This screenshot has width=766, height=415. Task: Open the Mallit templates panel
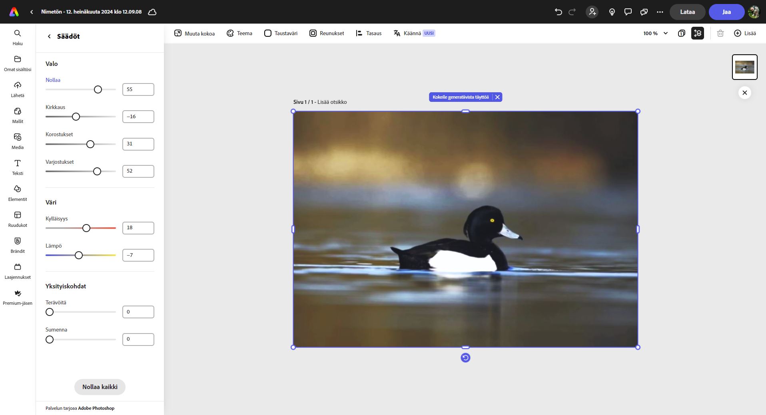(18, 115)
